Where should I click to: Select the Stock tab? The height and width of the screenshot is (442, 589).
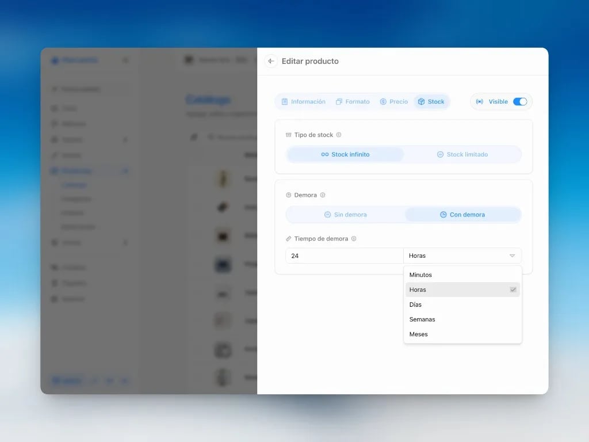coord(431,101)
